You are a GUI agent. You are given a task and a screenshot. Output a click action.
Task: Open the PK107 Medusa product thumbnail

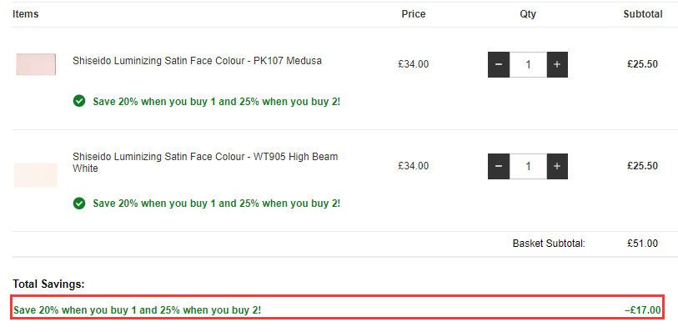coord(36,64)
